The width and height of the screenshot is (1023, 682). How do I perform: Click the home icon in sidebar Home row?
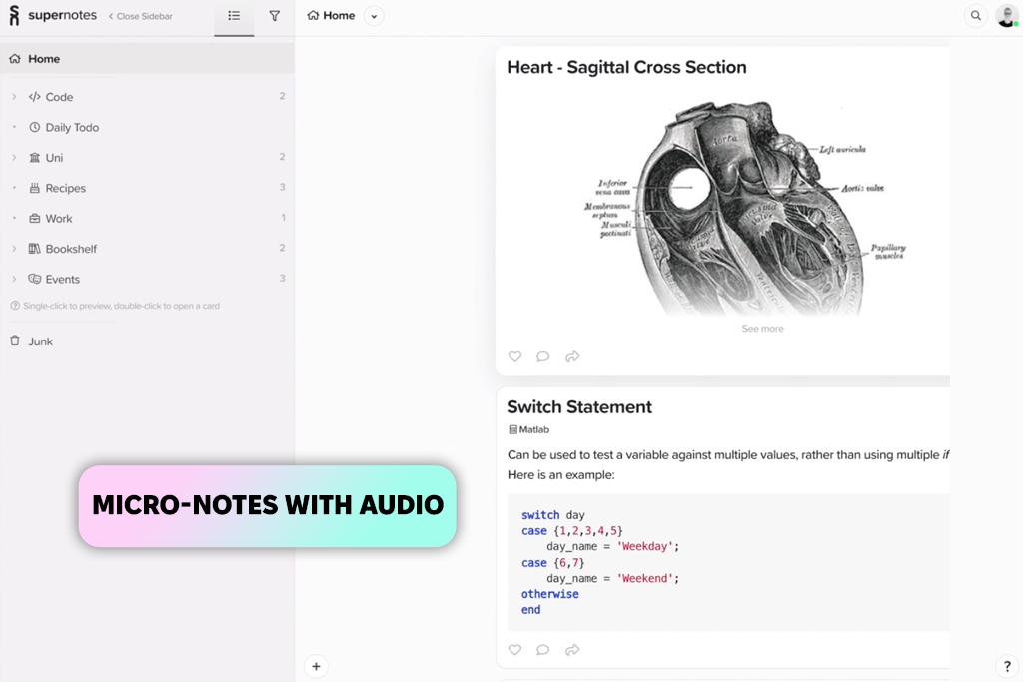(x=15, y=59)
